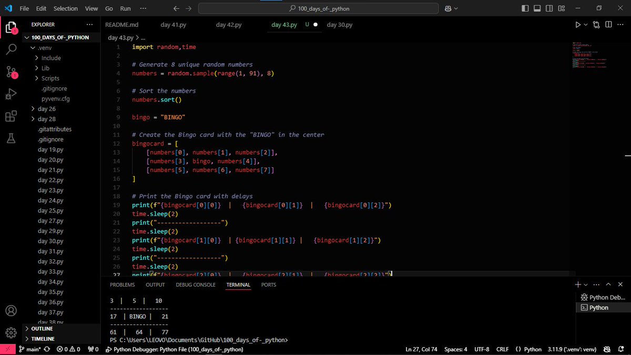
Task: Customize layout icon in title bar
Action: coord(562,8)
